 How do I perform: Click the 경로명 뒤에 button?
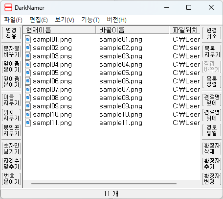[212, 115]
